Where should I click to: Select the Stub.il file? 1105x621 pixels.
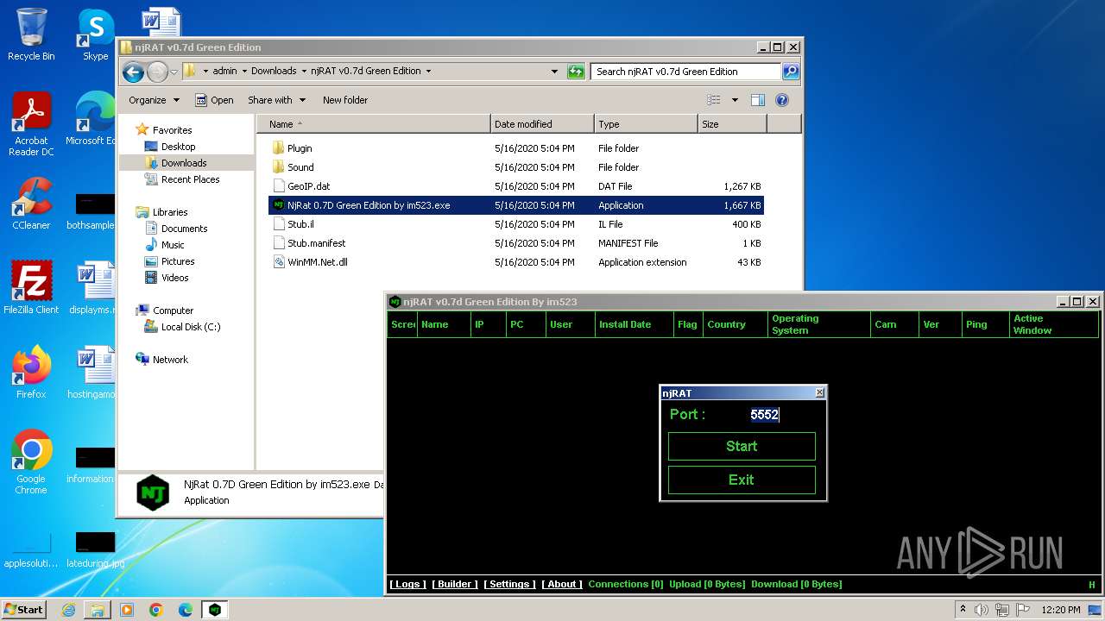(x=300, y=224)
